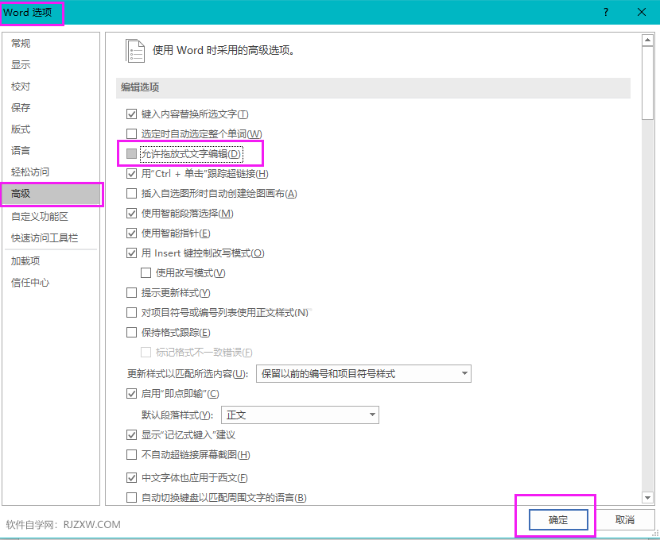Disable 启用即点即输 option
Screen dimensions: 660x540
[131, 393]
